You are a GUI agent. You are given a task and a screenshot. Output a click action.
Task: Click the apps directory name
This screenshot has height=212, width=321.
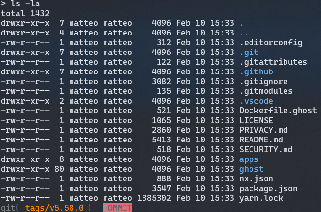tap(249, 159)
